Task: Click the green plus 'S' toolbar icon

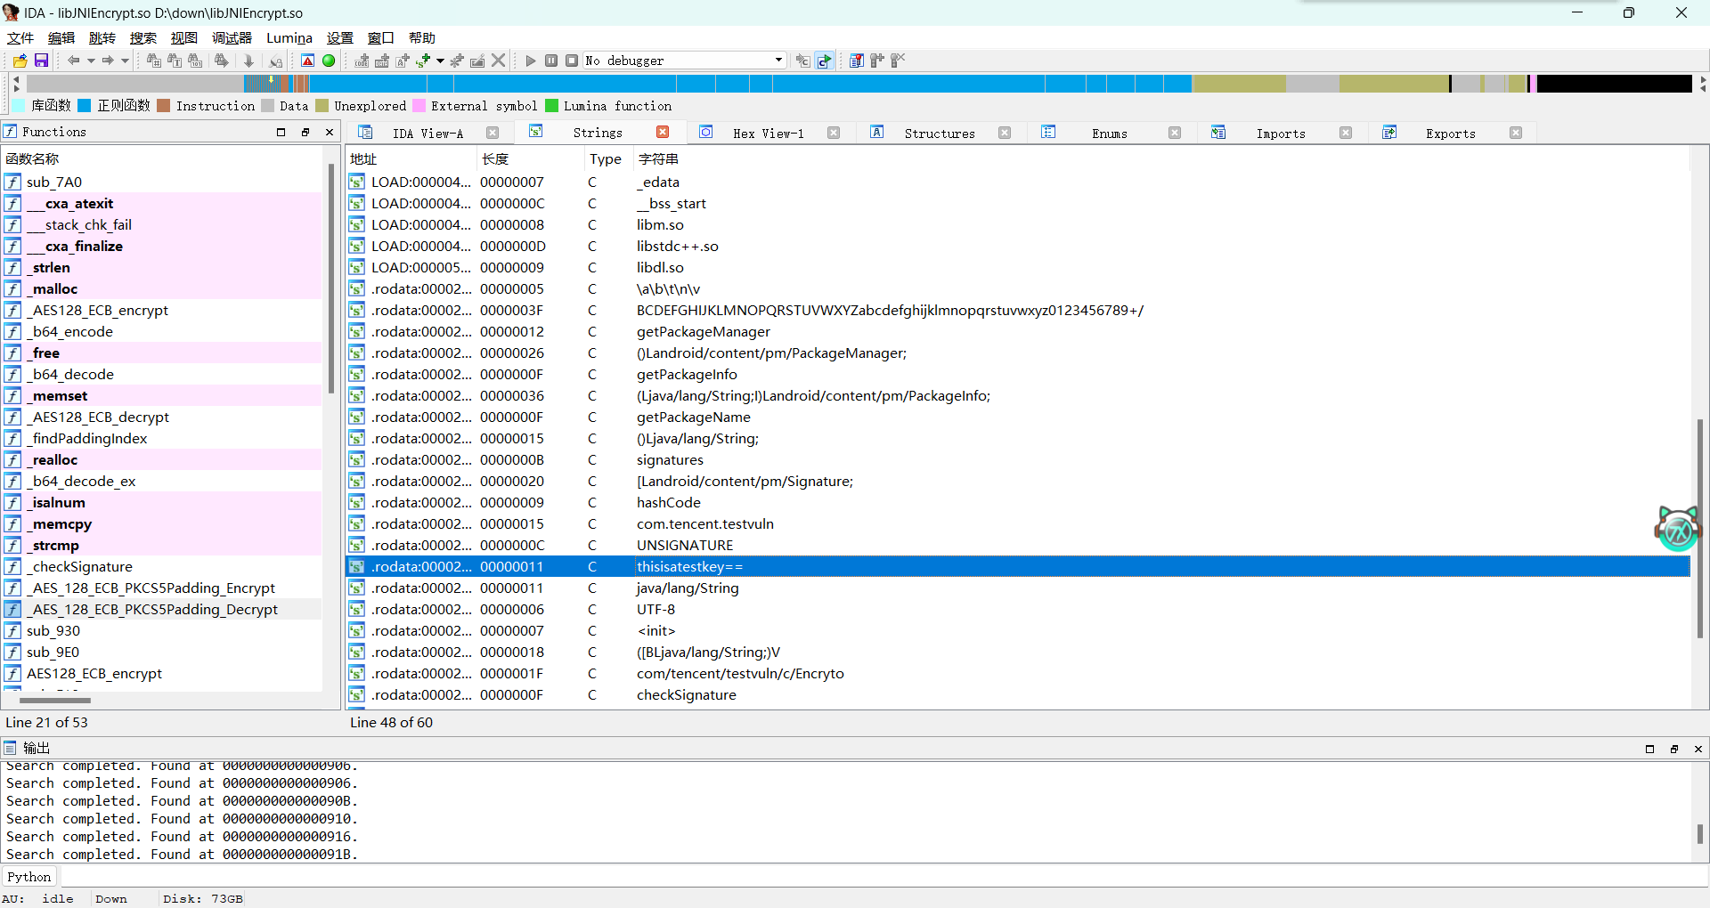Action: tap(423, 61)
